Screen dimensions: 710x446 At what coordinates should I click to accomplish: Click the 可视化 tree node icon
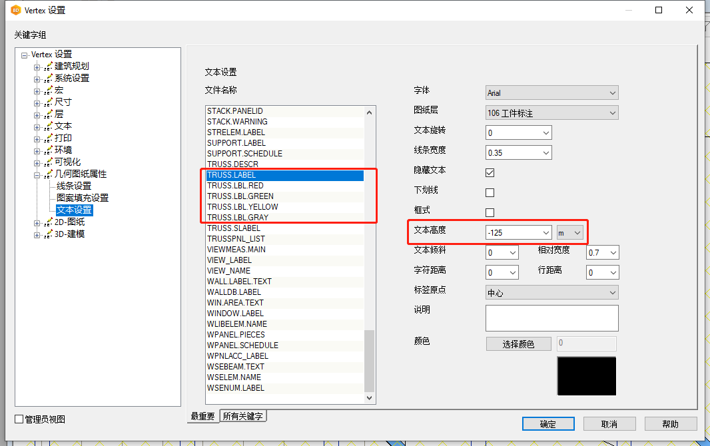point(48,162)
